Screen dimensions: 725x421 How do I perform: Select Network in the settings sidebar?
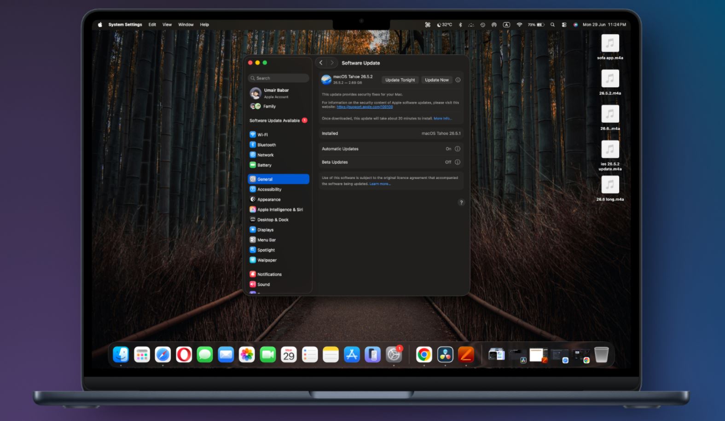coord(278,155)
